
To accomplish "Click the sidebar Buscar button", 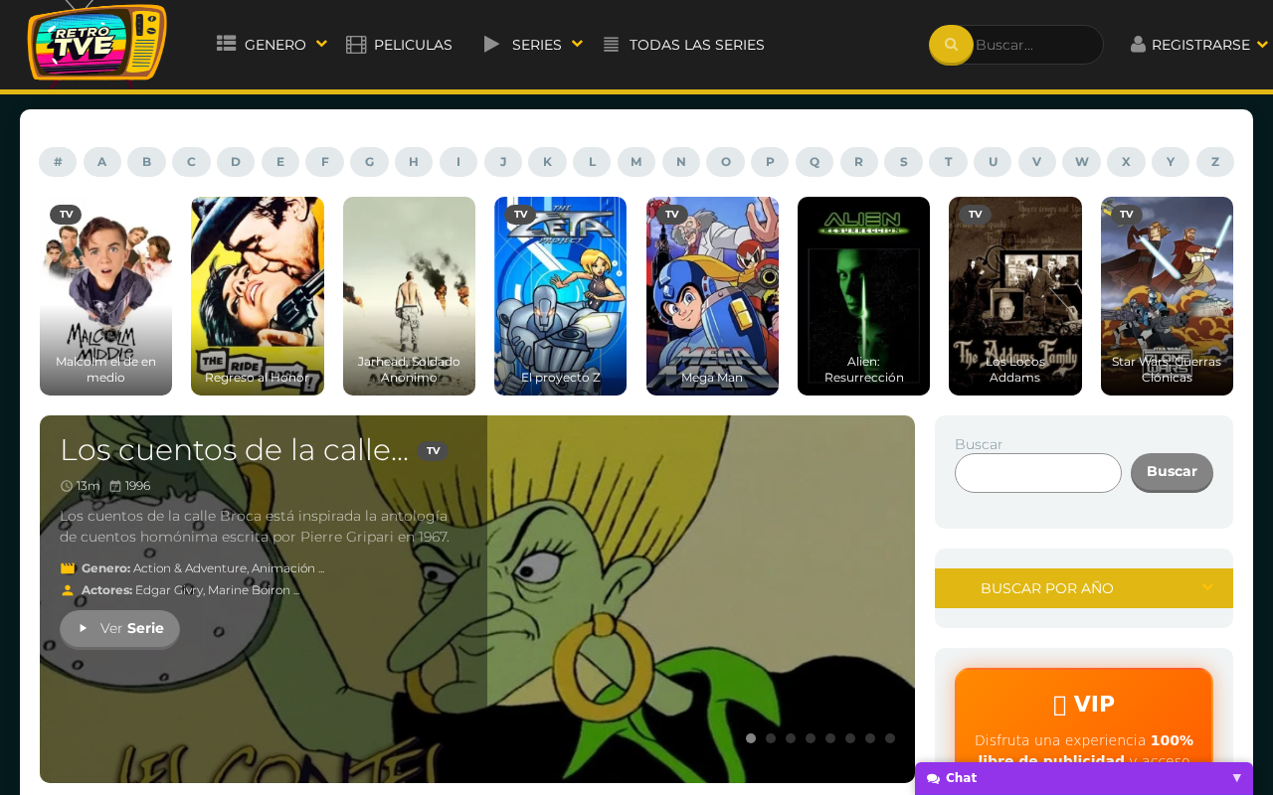I will [x=1172, y=472].
